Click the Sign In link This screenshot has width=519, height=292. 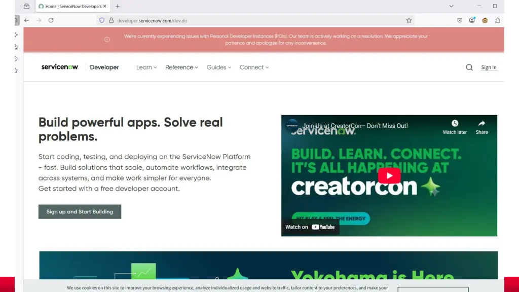[489, 67]
